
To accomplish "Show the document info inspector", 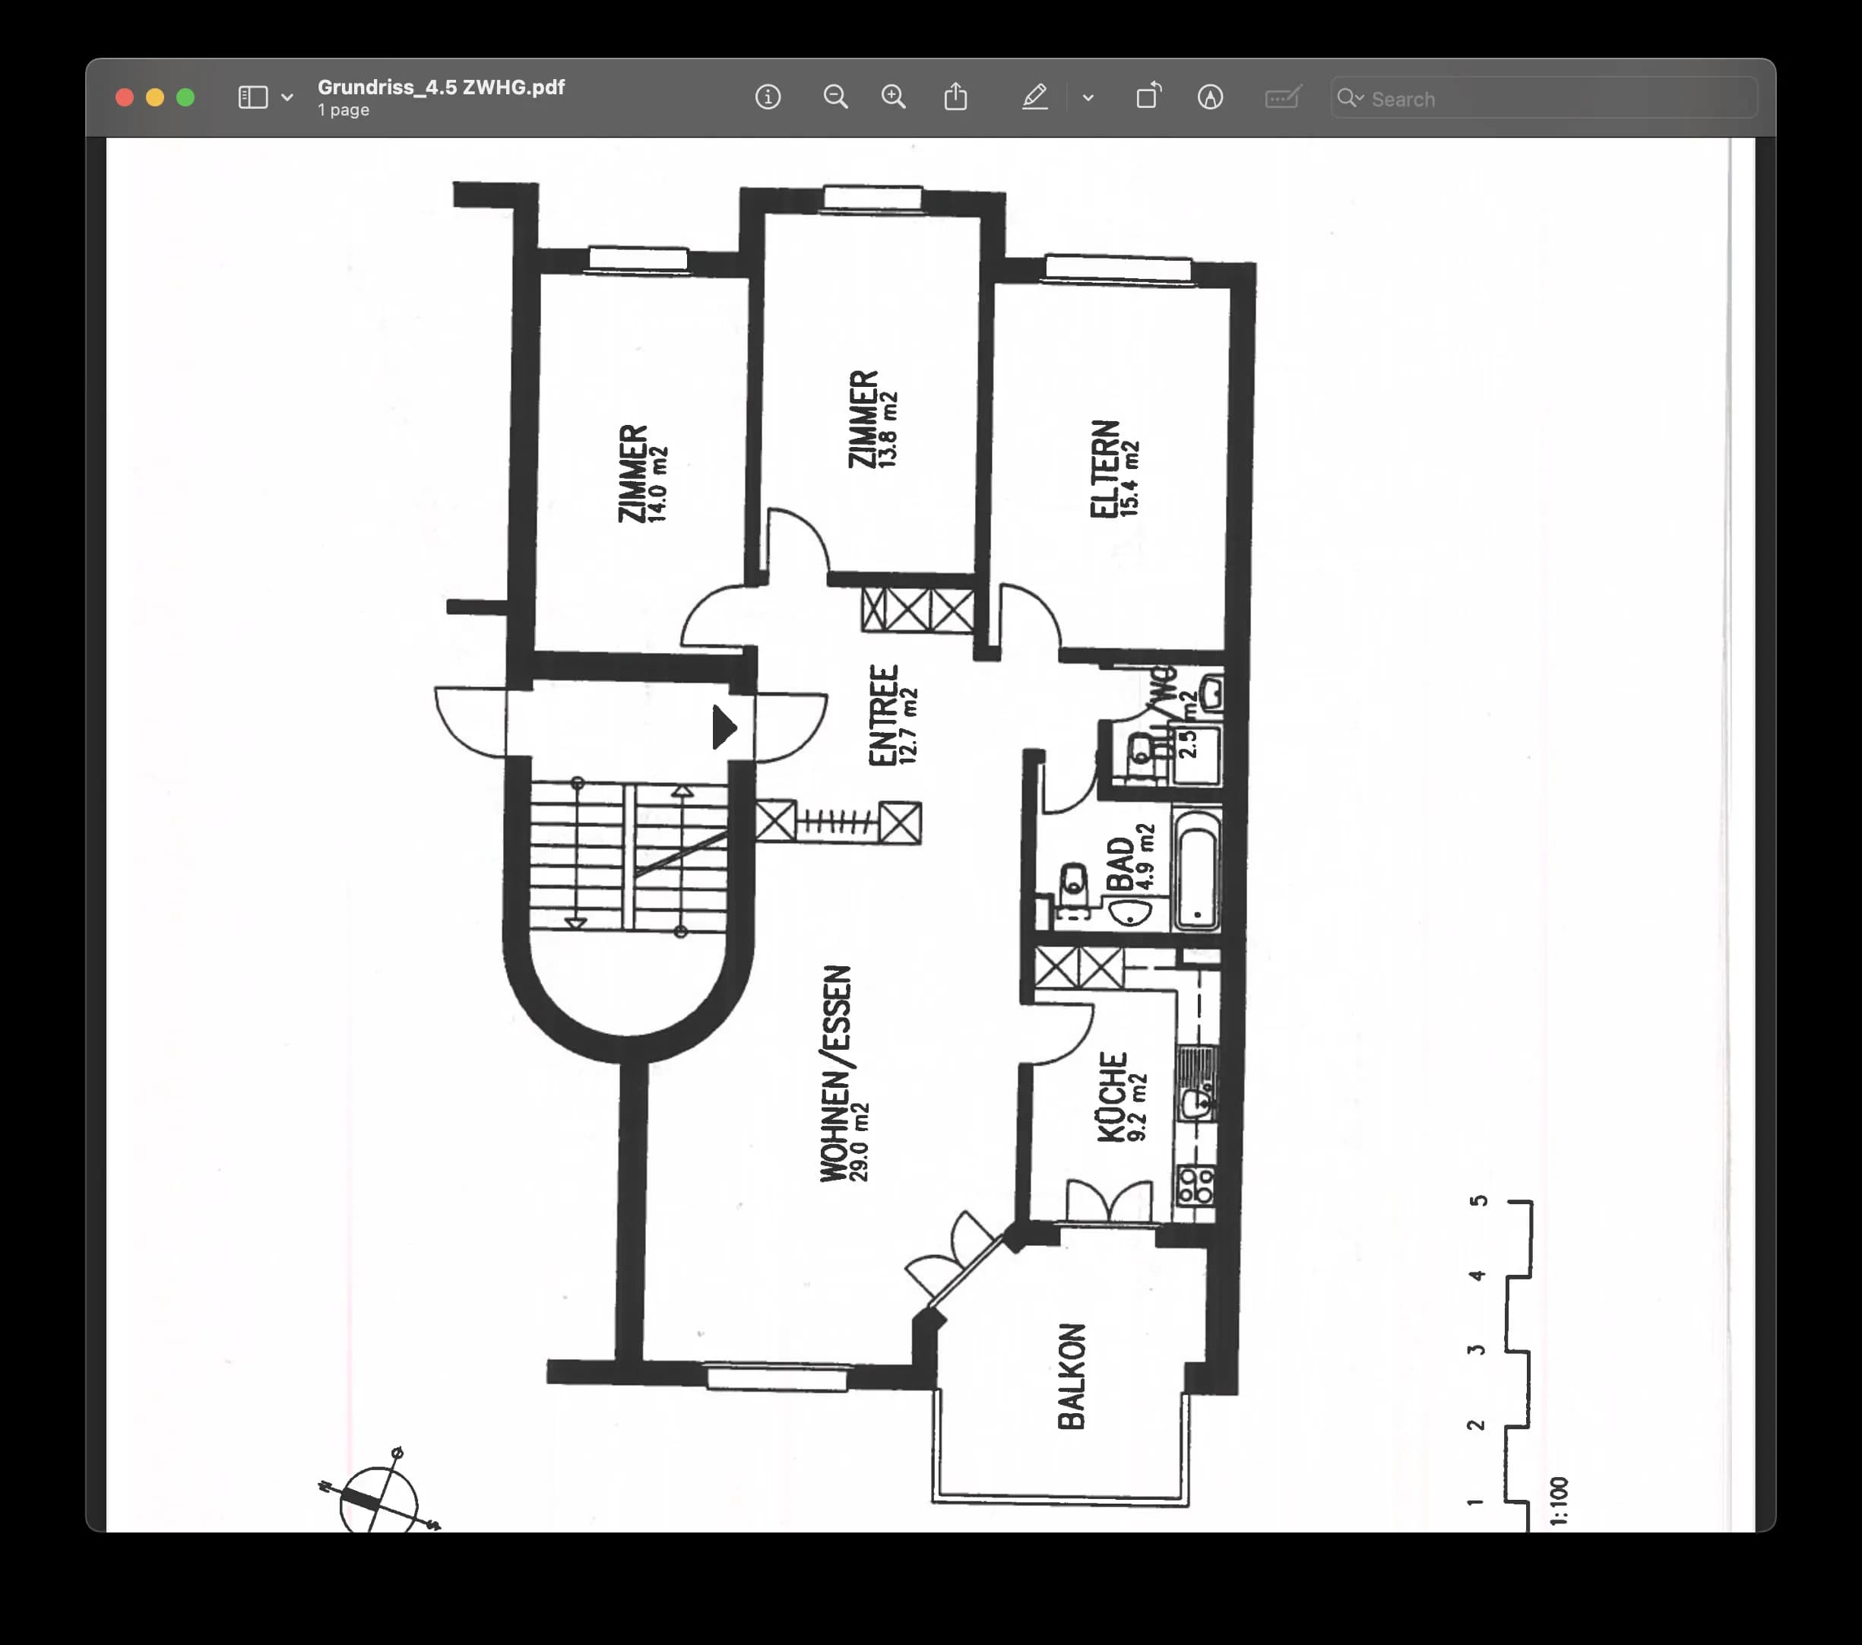I will pyautogui.click(x=768, y=97).
